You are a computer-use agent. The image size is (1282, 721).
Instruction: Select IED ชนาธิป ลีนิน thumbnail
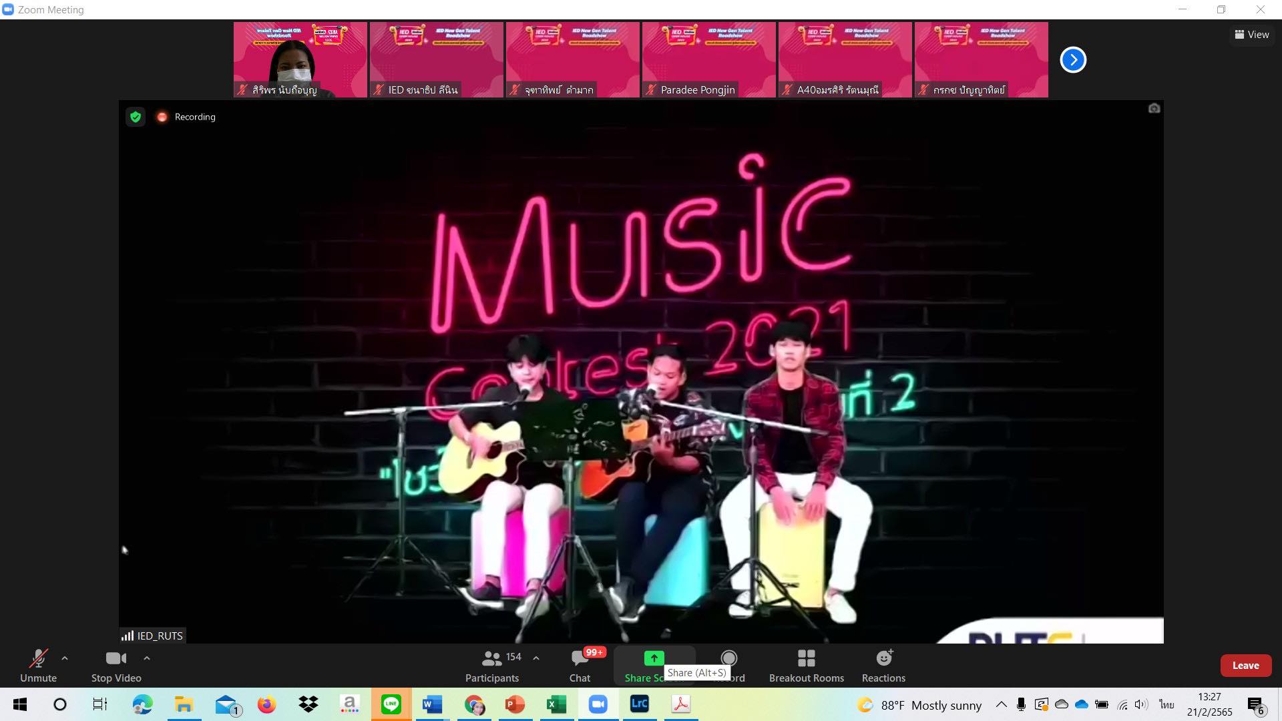click(437, 60)
